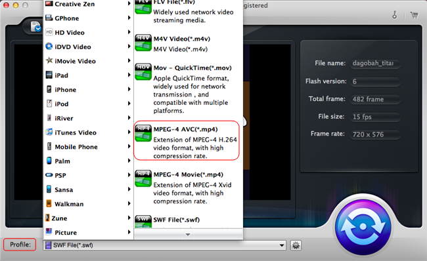Expand the Creative Zen submenu arrow
The image size is (427, 261).
pos(129,3)
